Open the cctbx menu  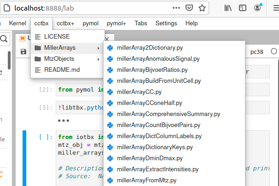click(x=41, y=23)
